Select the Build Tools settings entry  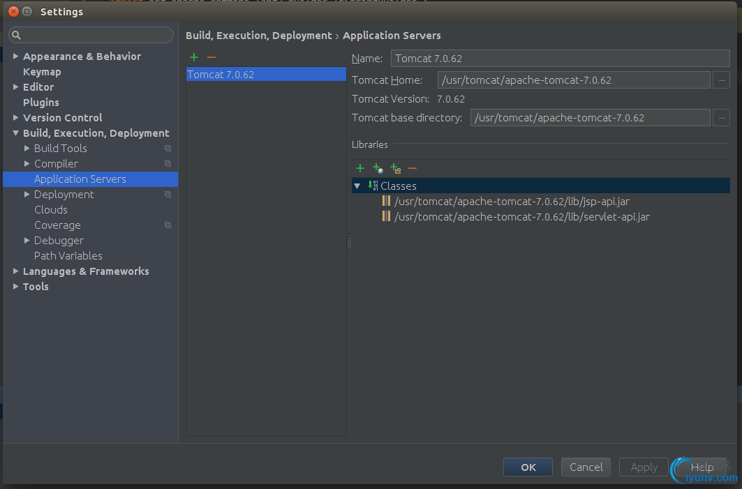[61, 149]
